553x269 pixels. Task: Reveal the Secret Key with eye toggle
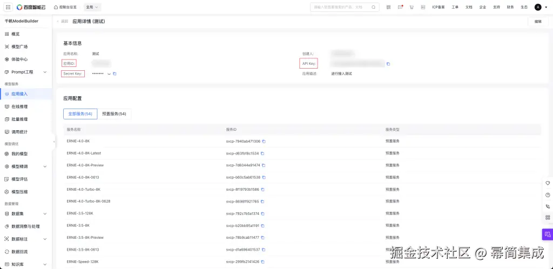coord(109,74)
